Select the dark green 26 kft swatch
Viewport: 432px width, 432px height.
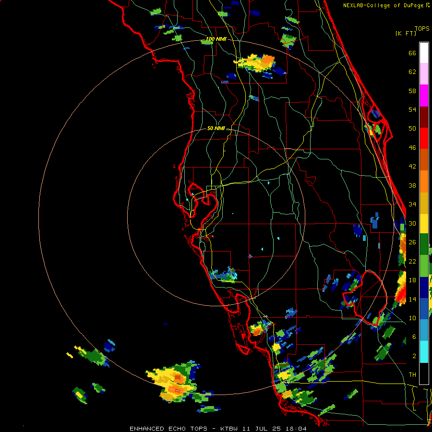424,244
